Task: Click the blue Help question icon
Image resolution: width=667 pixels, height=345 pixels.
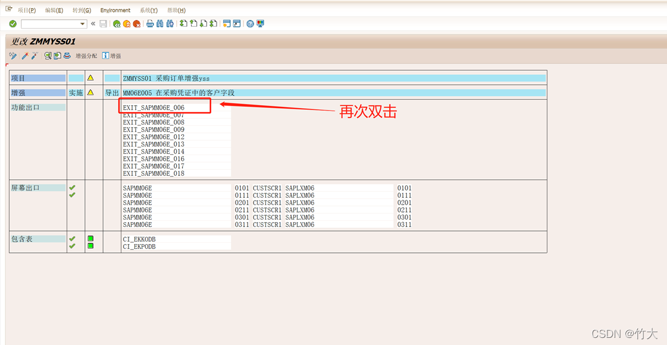Action: point(250,24)
